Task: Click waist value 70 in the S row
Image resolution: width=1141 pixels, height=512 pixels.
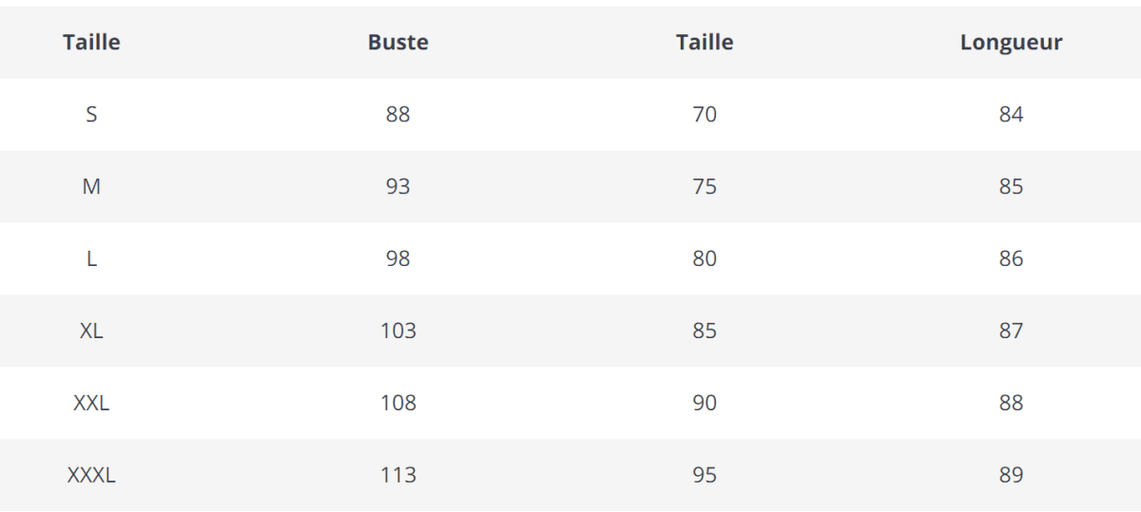Action: tap(705, 114)
